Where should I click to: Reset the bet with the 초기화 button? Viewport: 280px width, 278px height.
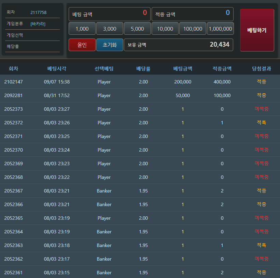[110, 45]
